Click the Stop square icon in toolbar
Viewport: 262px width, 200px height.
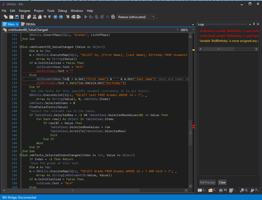[108, 17]
